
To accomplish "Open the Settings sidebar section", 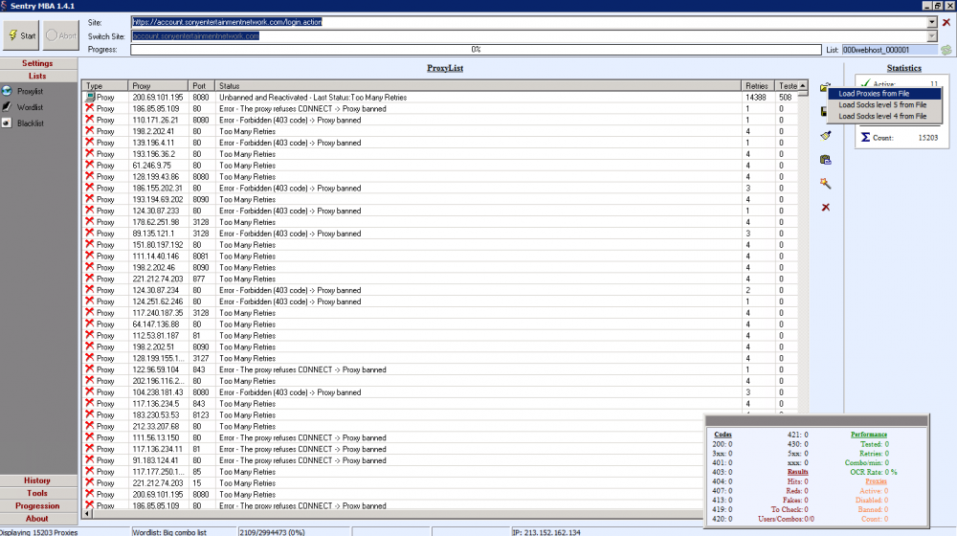I will point(38,63).
